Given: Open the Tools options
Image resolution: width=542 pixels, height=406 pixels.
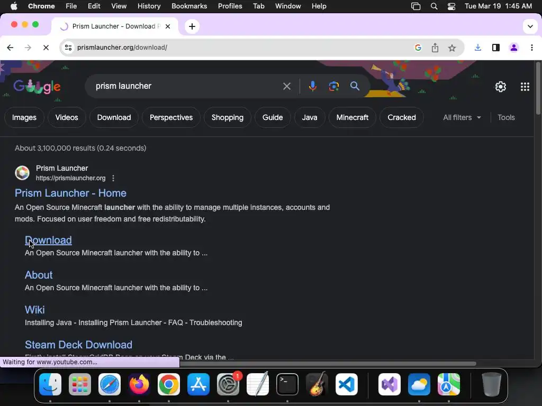Looking at the screenshot, I should [505, 117].
